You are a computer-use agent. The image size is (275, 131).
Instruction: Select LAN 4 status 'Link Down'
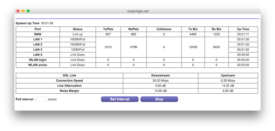(78, 55)
